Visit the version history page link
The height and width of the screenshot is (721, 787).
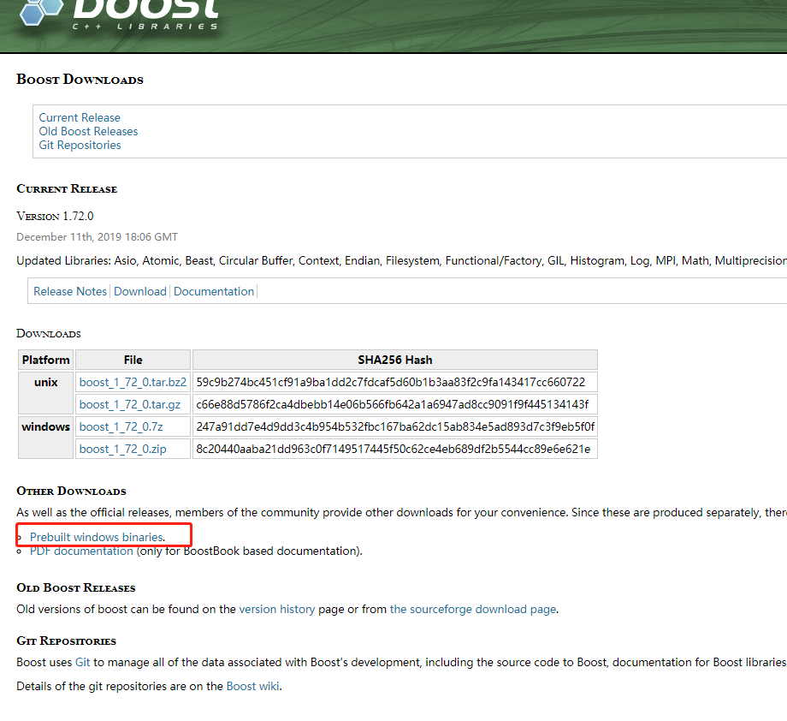[277, 609]
